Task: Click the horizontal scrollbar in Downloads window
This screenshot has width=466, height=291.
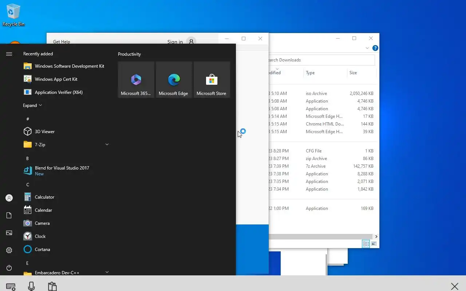Action: (x=321, y=236)
